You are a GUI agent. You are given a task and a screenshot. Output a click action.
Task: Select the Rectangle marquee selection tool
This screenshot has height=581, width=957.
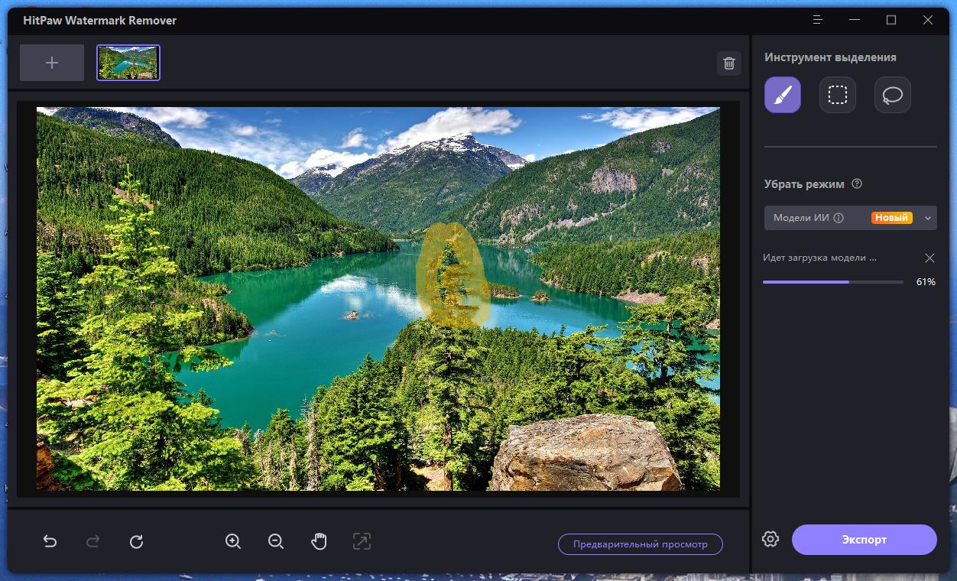click(x=837, y=95)
